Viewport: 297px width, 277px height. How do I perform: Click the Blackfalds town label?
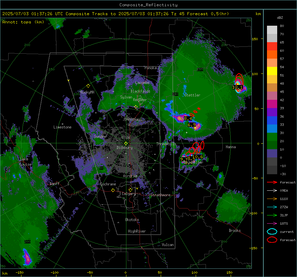(x=140, y=91)
